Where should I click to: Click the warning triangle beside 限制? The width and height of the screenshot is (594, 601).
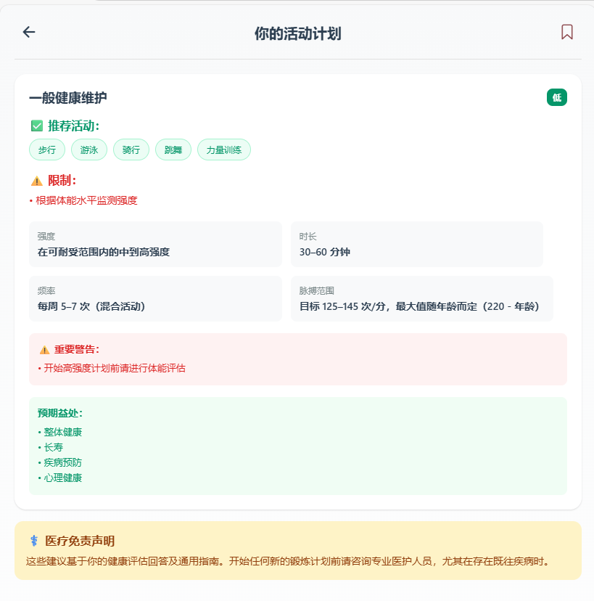(37, 181)
